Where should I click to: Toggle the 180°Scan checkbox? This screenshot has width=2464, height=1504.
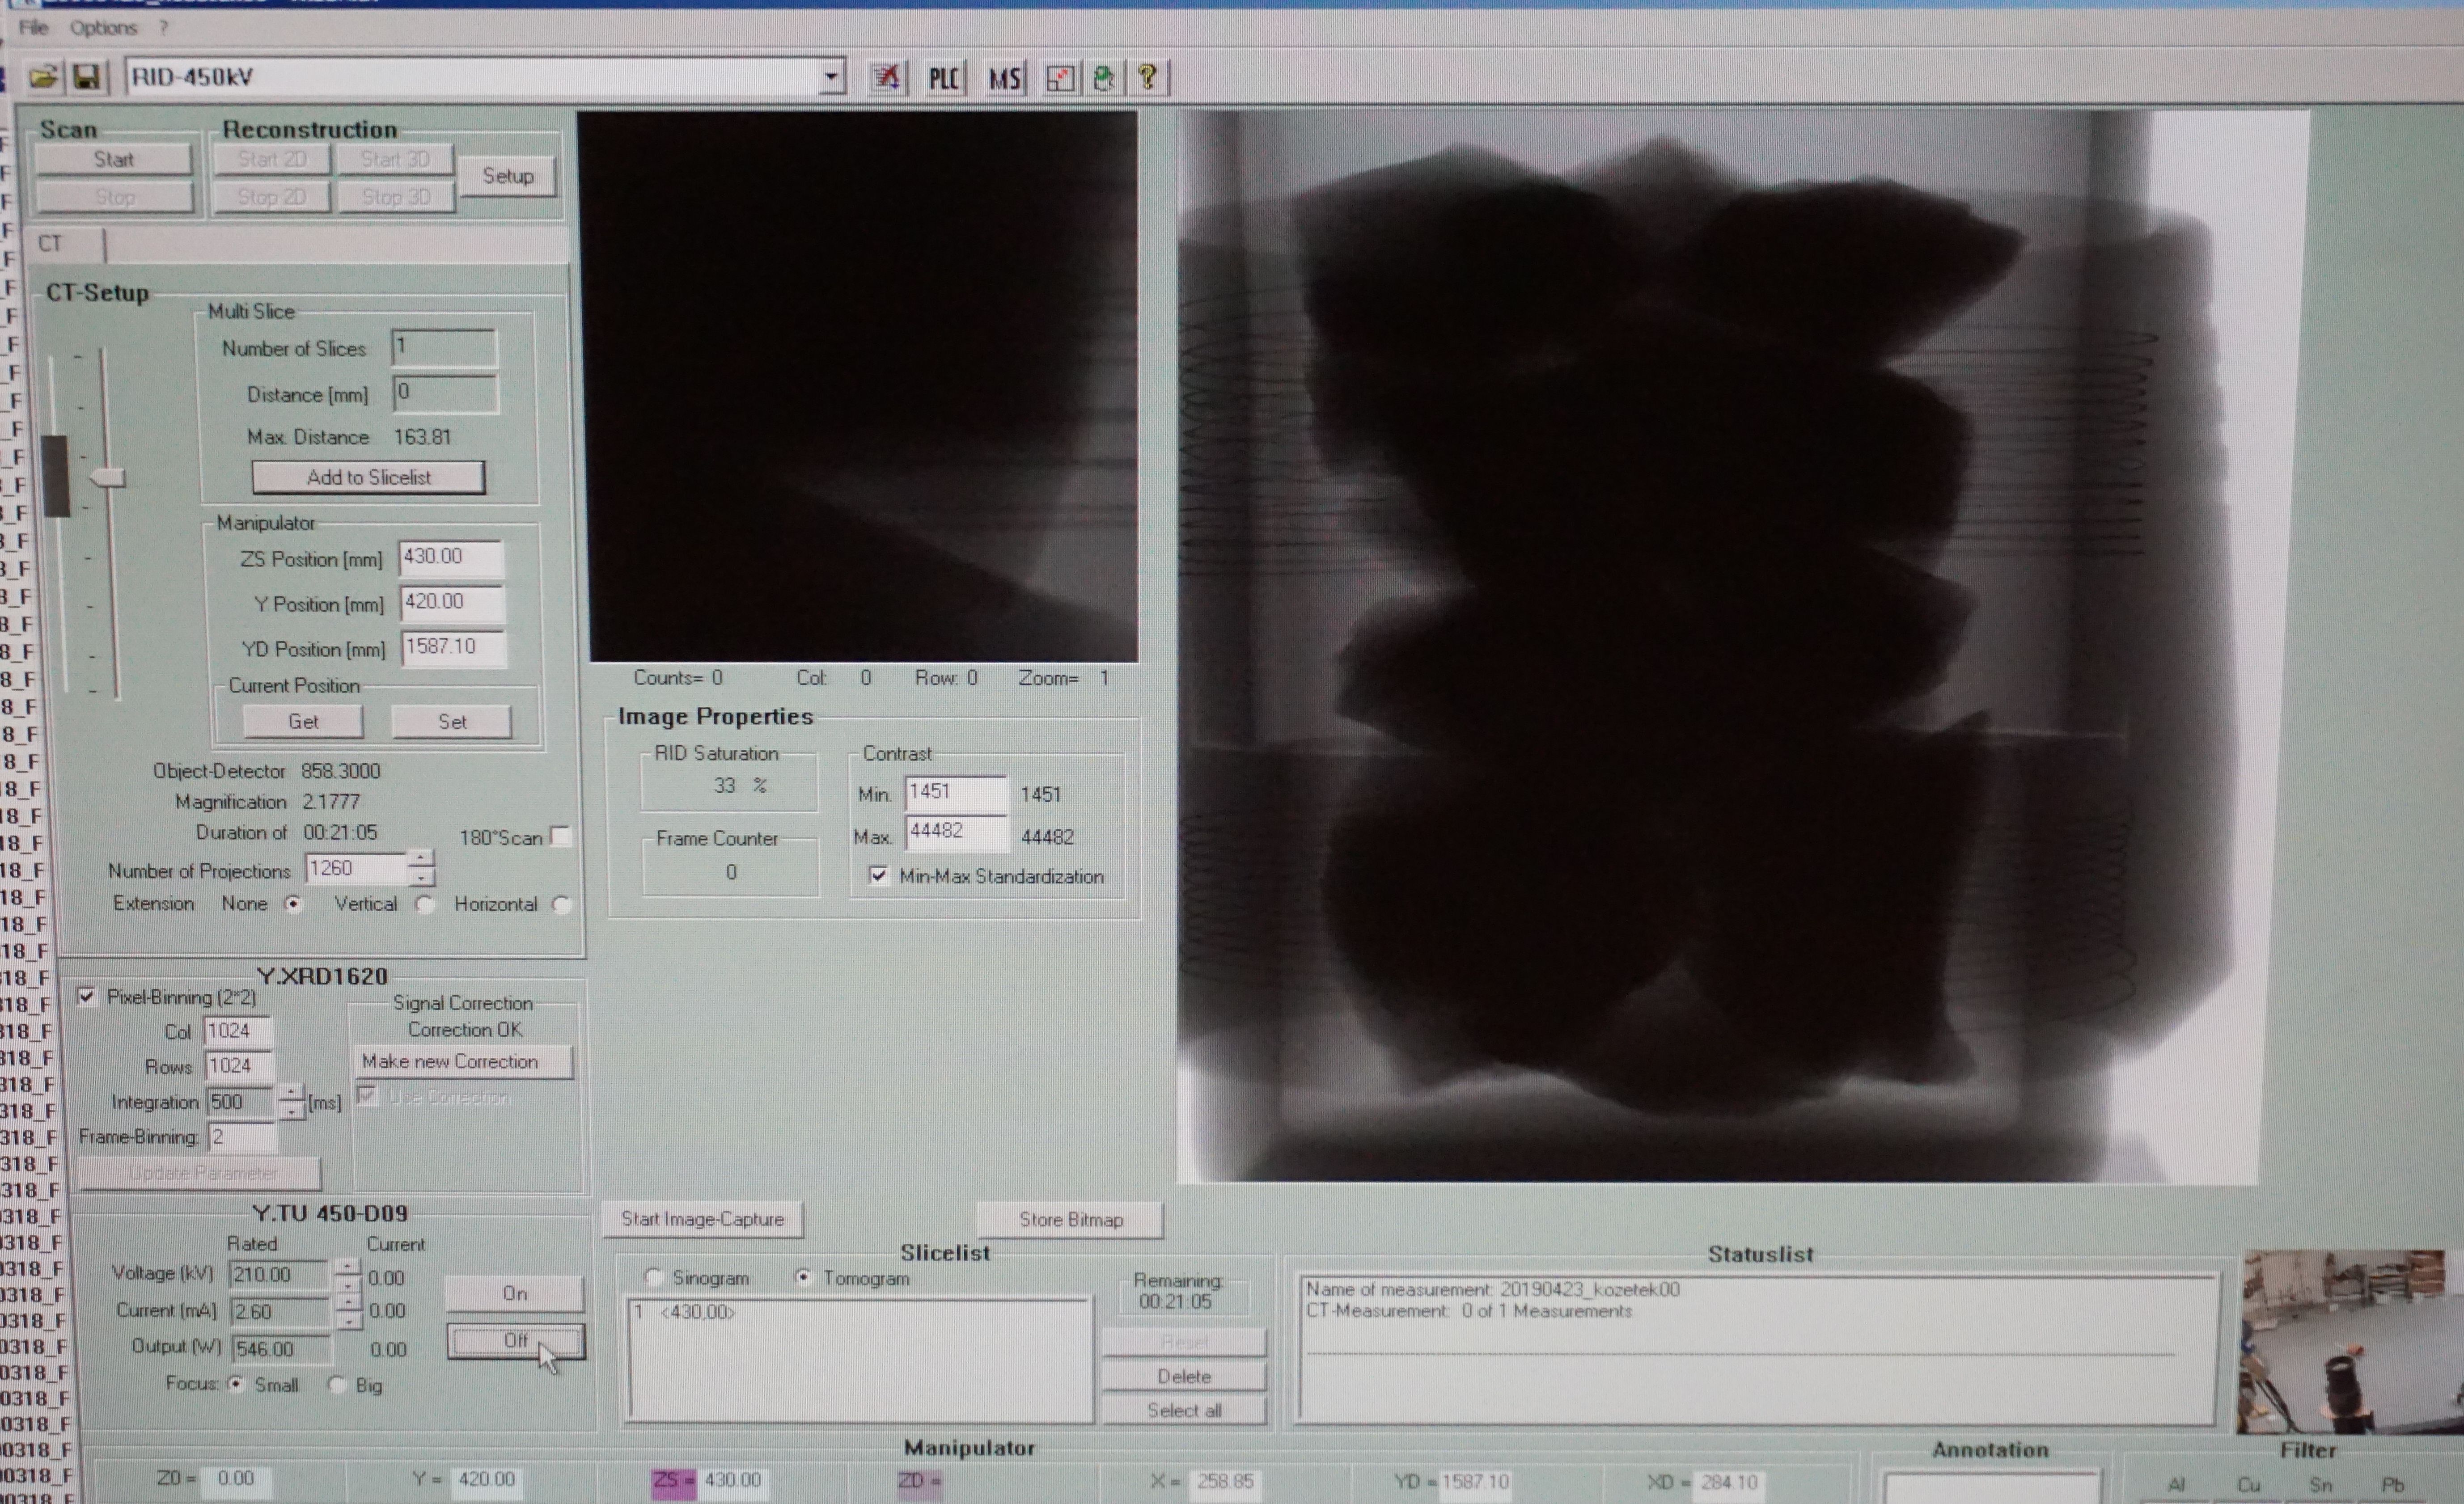561,836
